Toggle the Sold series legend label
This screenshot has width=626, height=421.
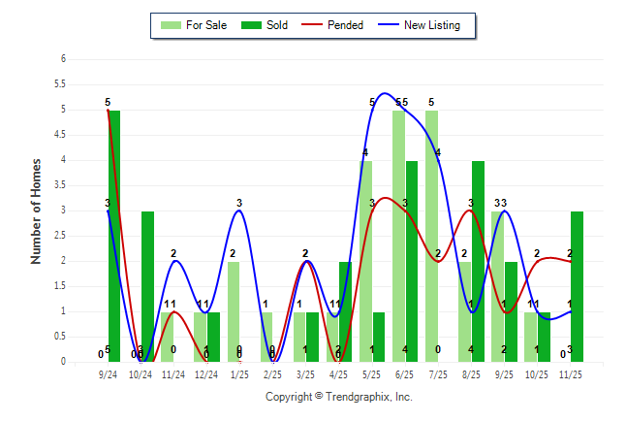279,25
